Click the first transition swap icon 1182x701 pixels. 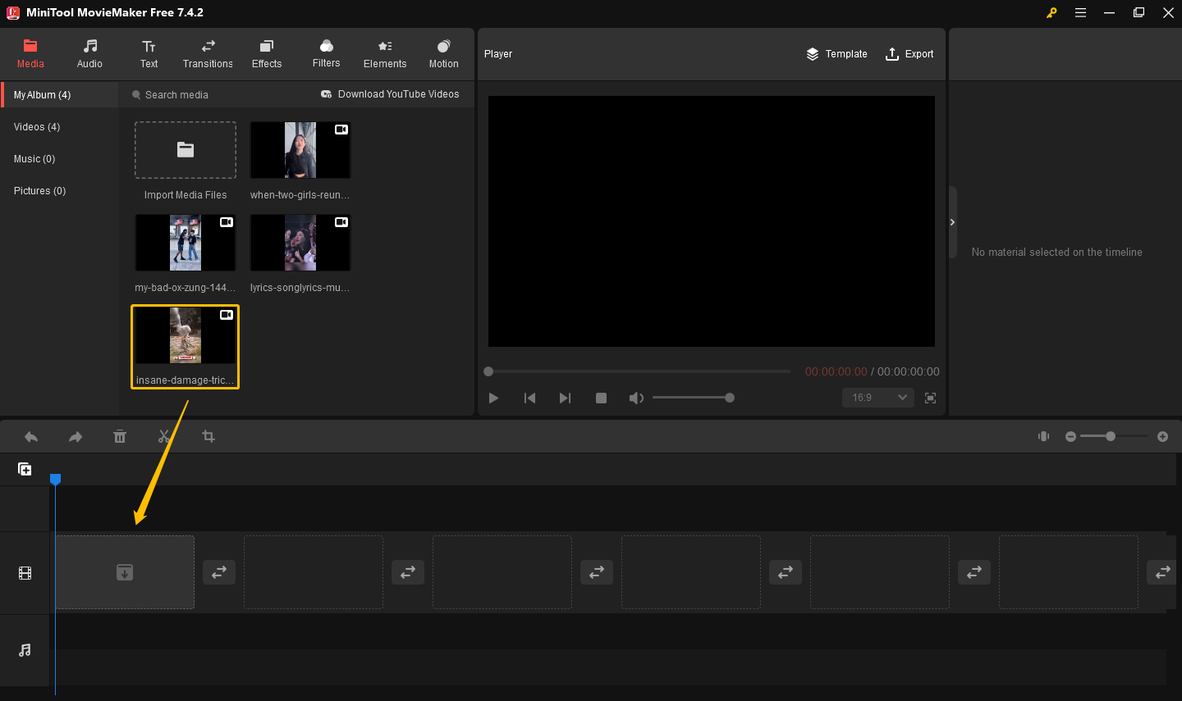coord(219,572)
